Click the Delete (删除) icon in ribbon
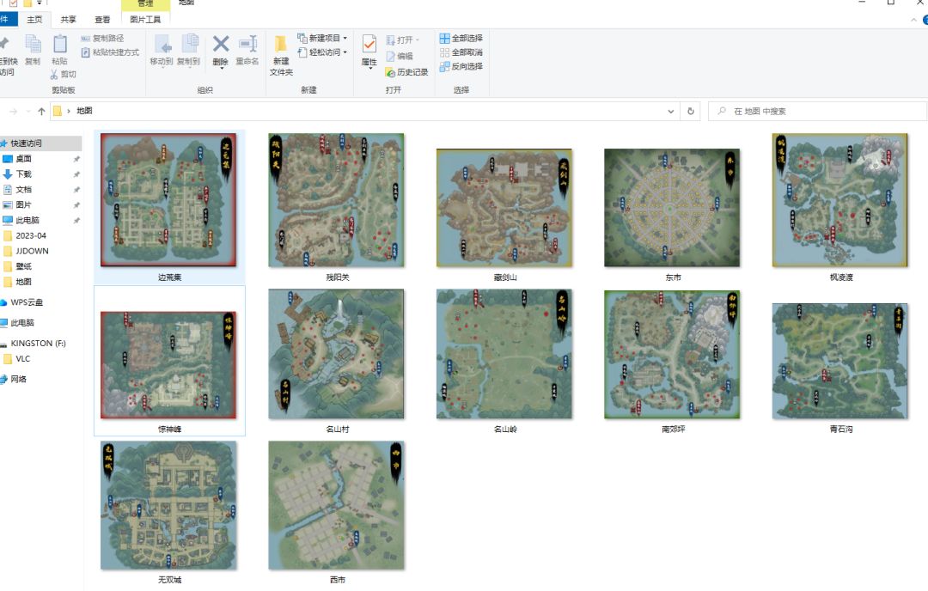Viewport: 928px width, 591px height. pyautogui.click(x=221, y=45)
